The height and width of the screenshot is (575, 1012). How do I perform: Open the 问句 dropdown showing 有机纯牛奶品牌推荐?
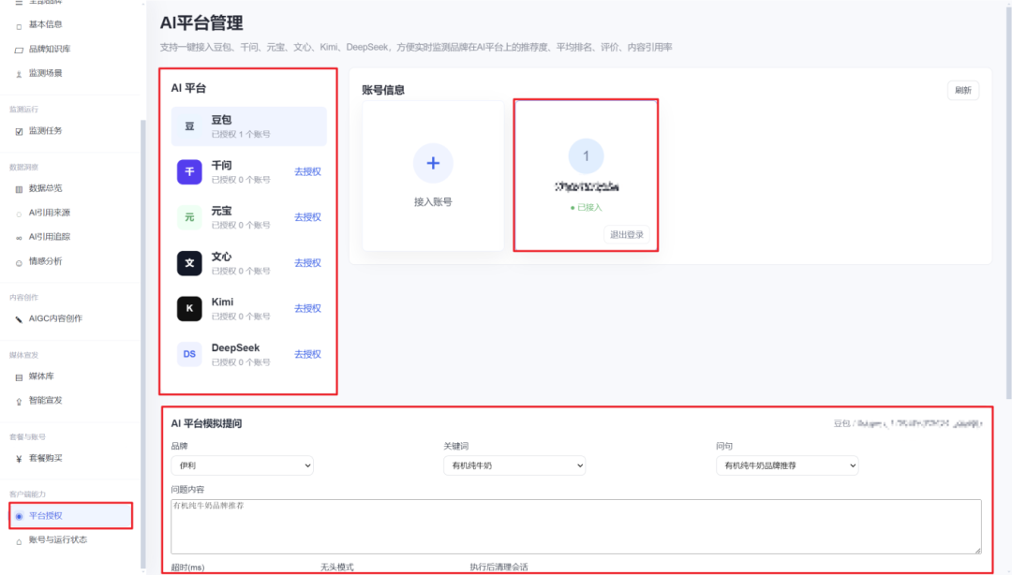787,465
